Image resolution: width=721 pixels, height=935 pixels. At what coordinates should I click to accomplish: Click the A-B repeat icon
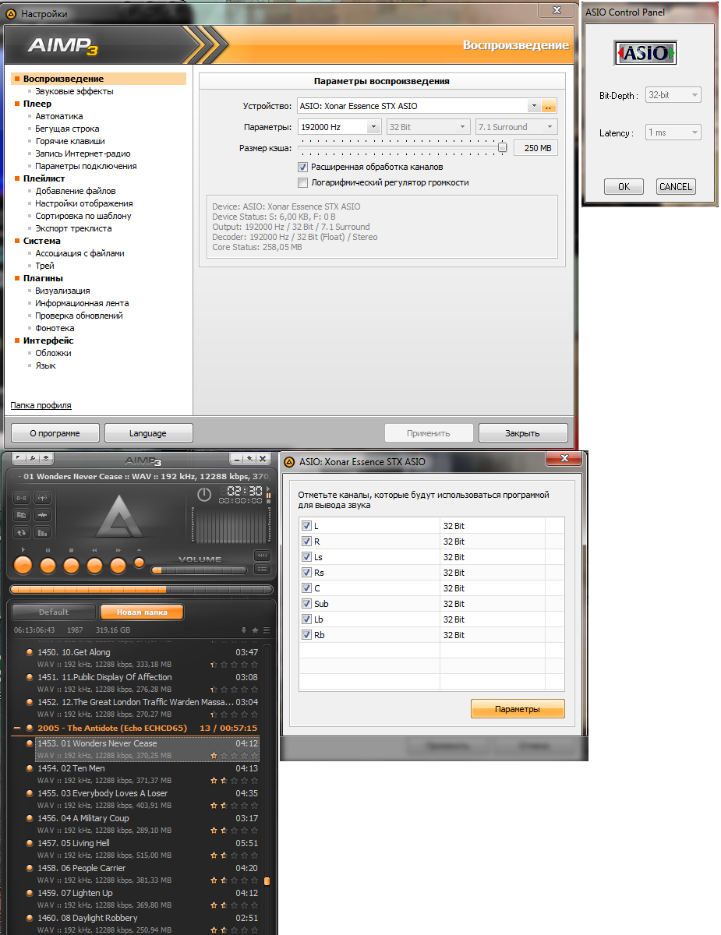coord(22,497)
